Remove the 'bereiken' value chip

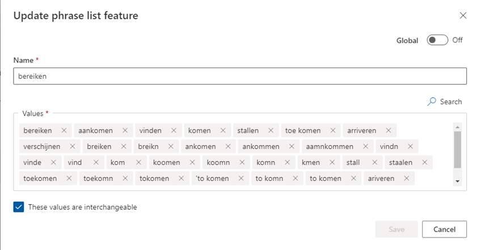click(64, 130)
